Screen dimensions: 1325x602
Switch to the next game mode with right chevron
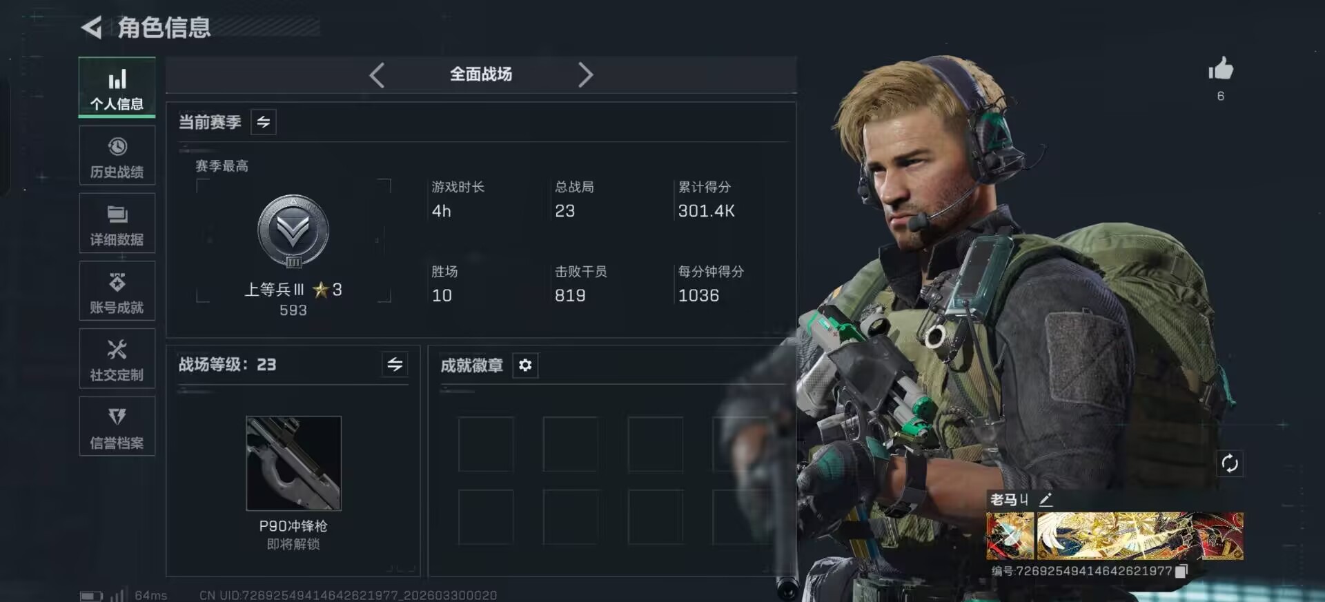pos(585,74)
